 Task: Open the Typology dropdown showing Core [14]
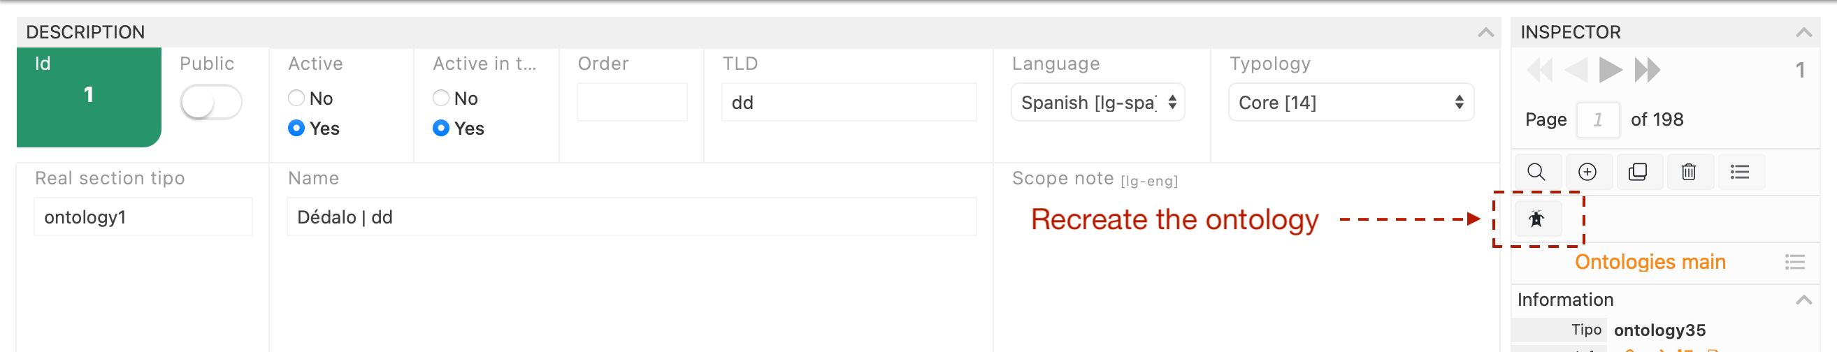[1350, 103]
